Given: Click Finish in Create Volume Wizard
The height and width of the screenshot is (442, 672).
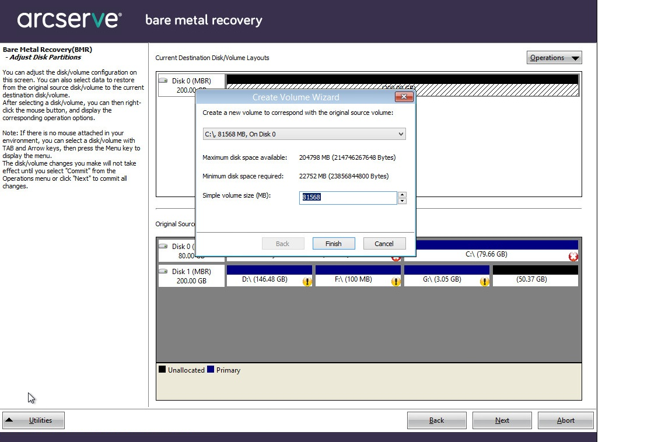Looking at the screenshot, I should [334, 243].
